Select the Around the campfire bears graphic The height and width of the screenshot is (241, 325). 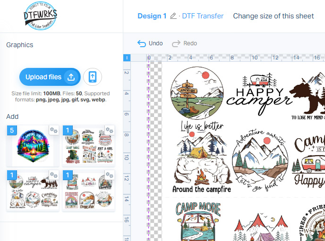tap(202, 157)
